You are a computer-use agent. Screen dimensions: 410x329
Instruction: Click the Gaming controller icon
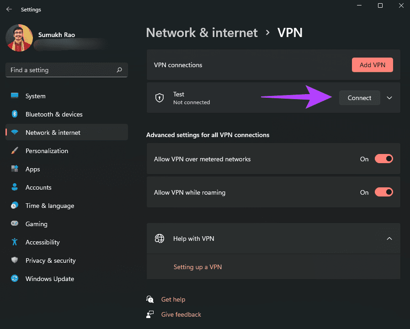[15, 223]
